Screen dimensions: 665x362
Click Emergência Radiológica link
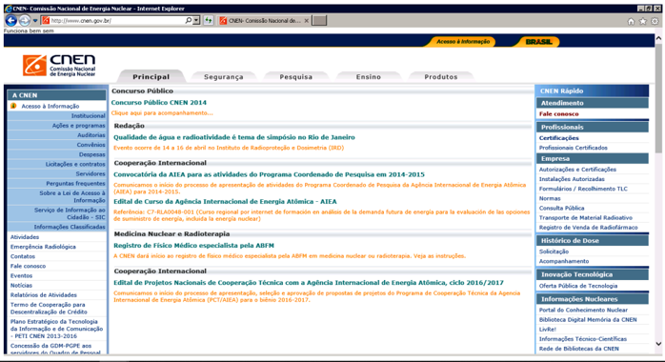click(43, 247)
